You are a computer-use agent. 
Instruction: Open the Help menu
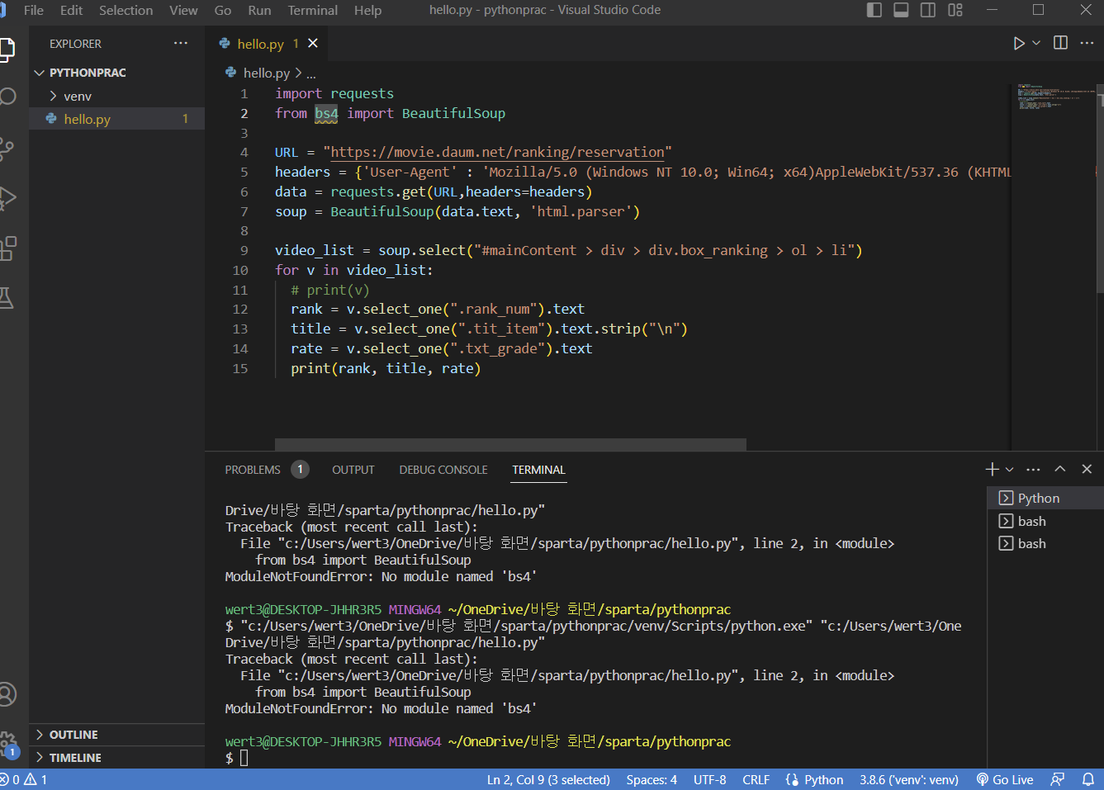pyautogui.click(x=368, y=10)
